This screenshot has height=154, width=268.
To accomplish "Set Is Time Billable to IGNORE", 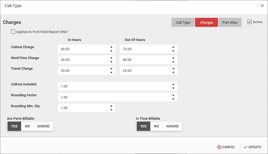I will click(172, 126).
